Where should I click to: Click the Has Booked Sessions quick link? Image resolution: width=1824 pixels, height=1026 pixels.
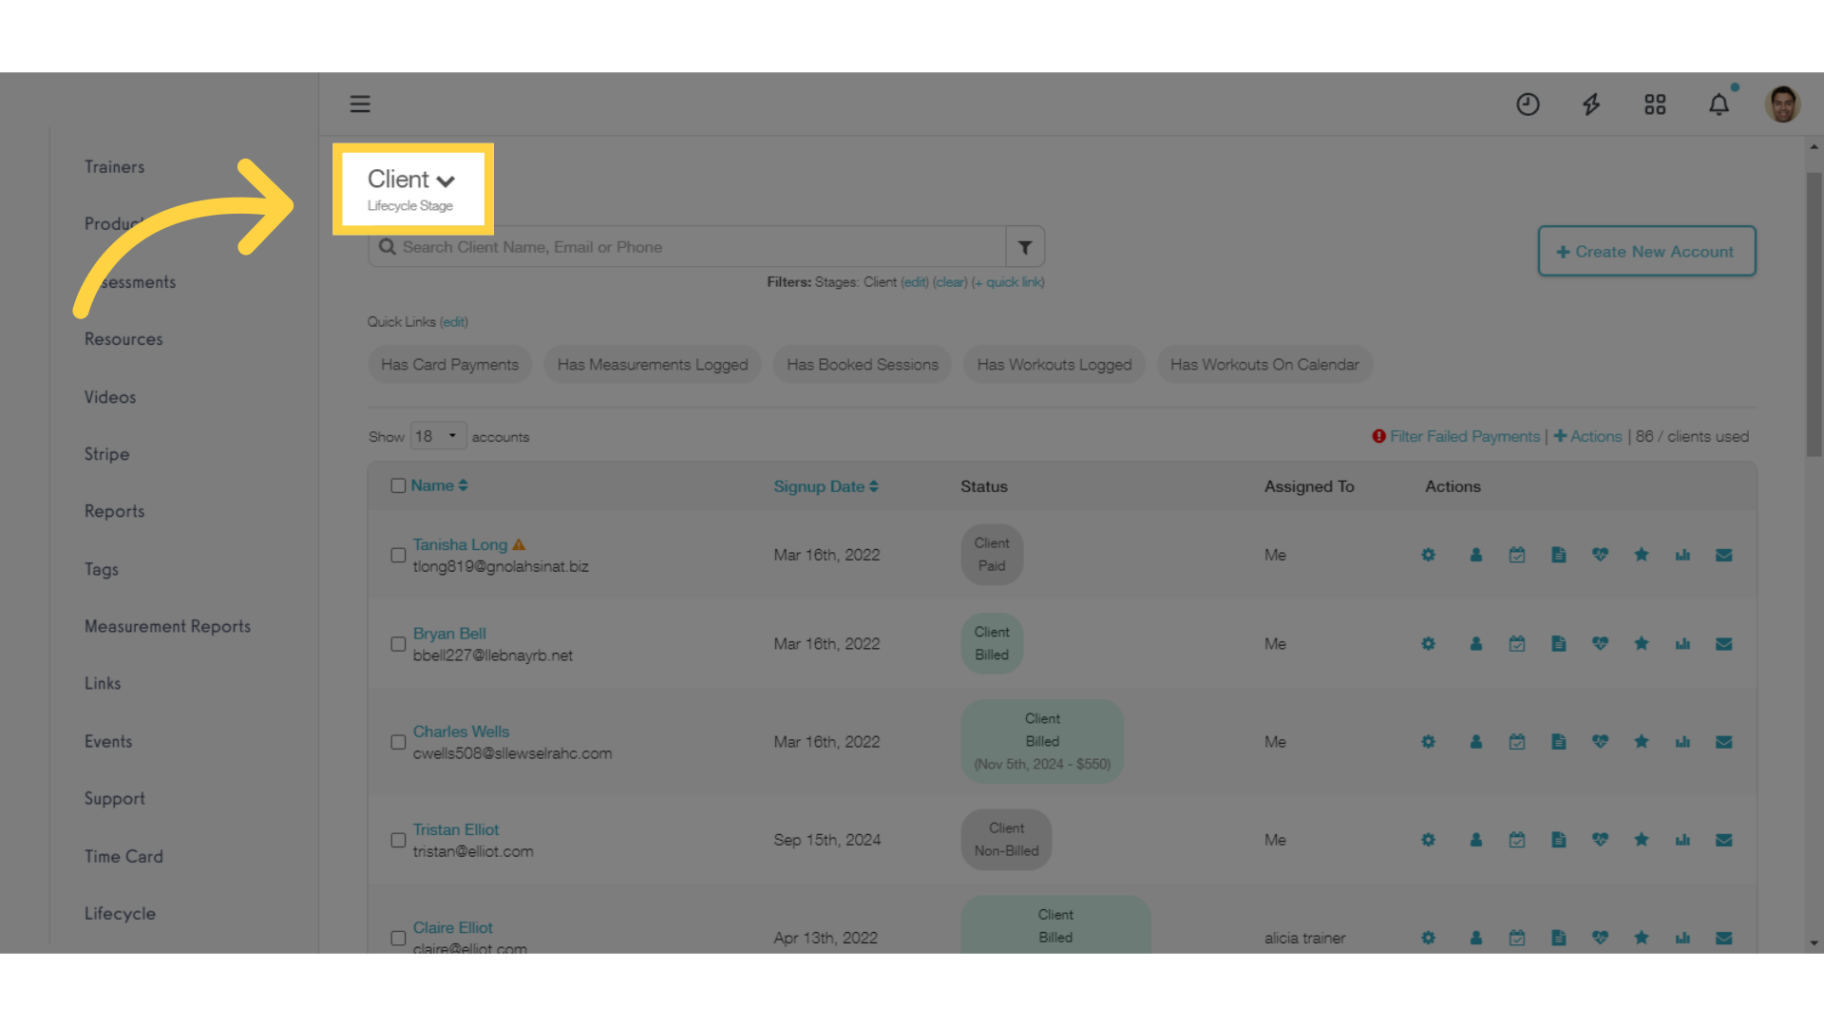(862, 365)
